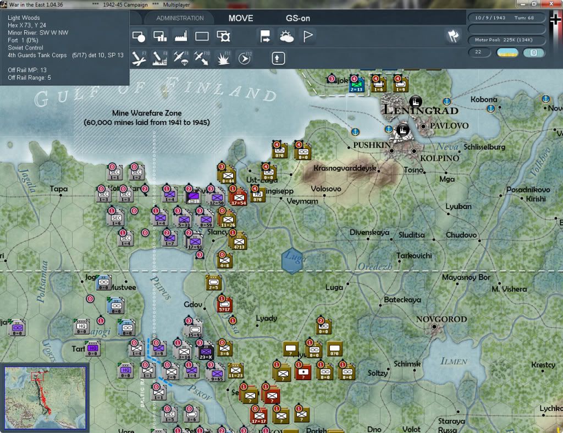563x433 pixels.
Task: Click the pale teal pill showing 0
Action: (534, 52)
